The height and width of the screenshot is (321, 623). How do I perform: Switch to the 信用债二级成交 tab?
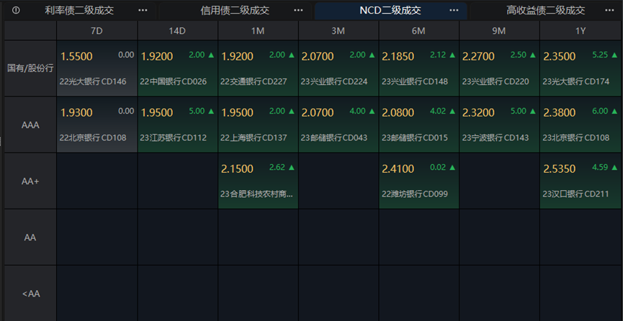point(235,11)
